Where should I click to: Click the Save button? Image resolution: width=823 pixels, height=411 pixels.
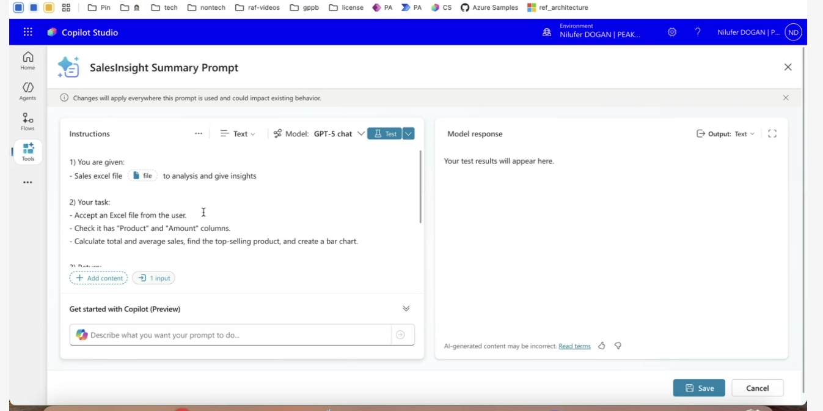click(699, 388)
